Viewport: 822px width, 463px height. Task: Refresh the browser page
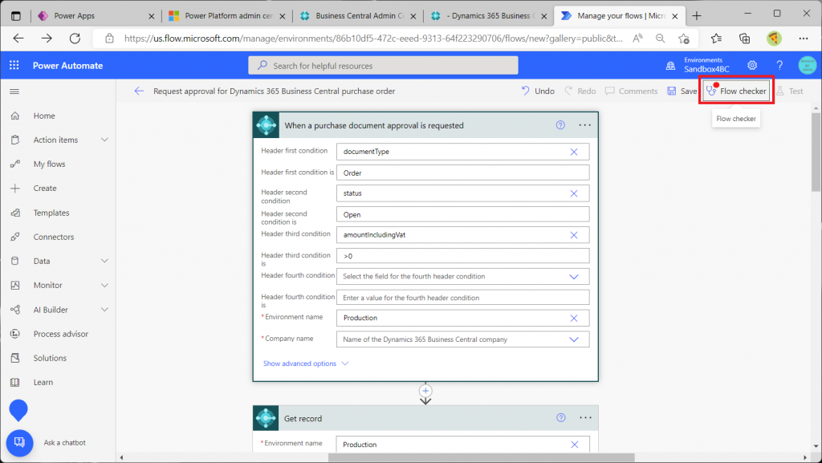[75, 39]
